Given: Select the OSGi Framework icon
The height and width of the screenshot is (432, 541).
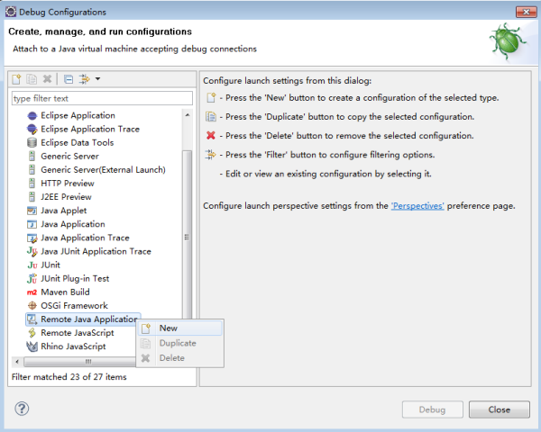Looking at the screenshot, I should (x=32, y=306).
